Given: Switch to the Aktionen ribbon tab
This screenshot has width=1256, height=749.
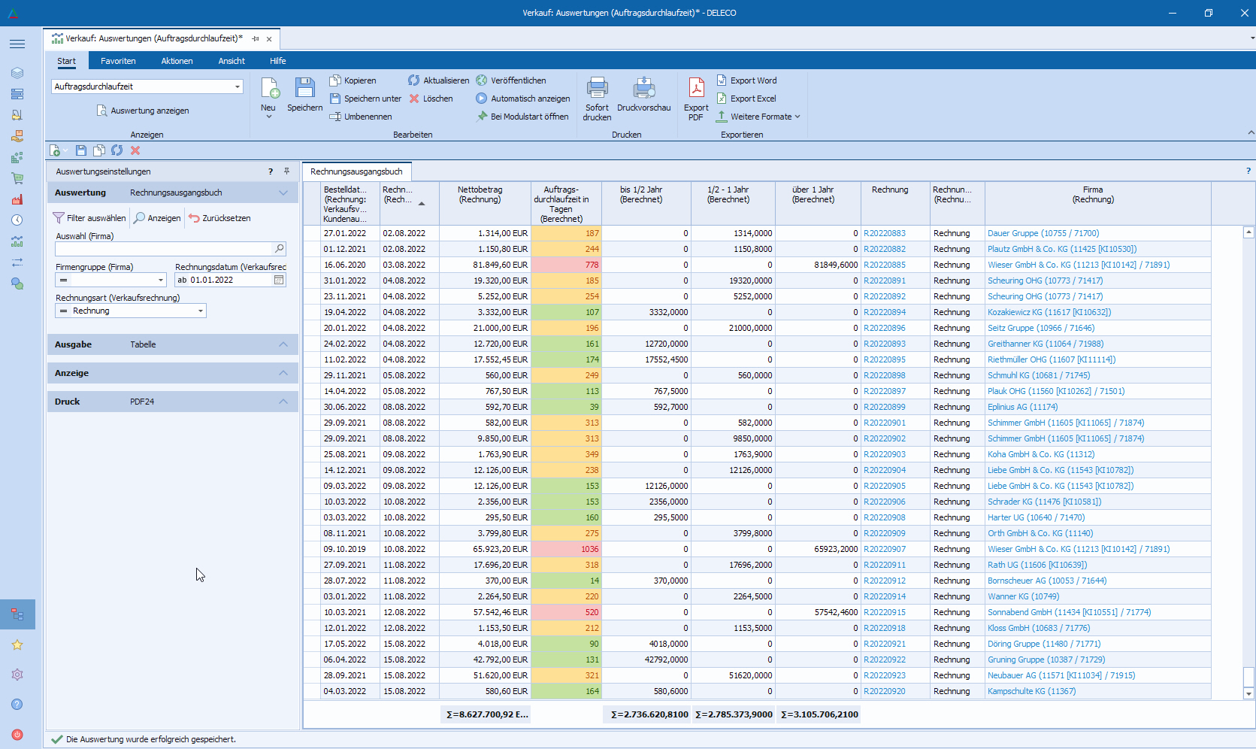Looking at the screenshot, I should tap(177, 61).
